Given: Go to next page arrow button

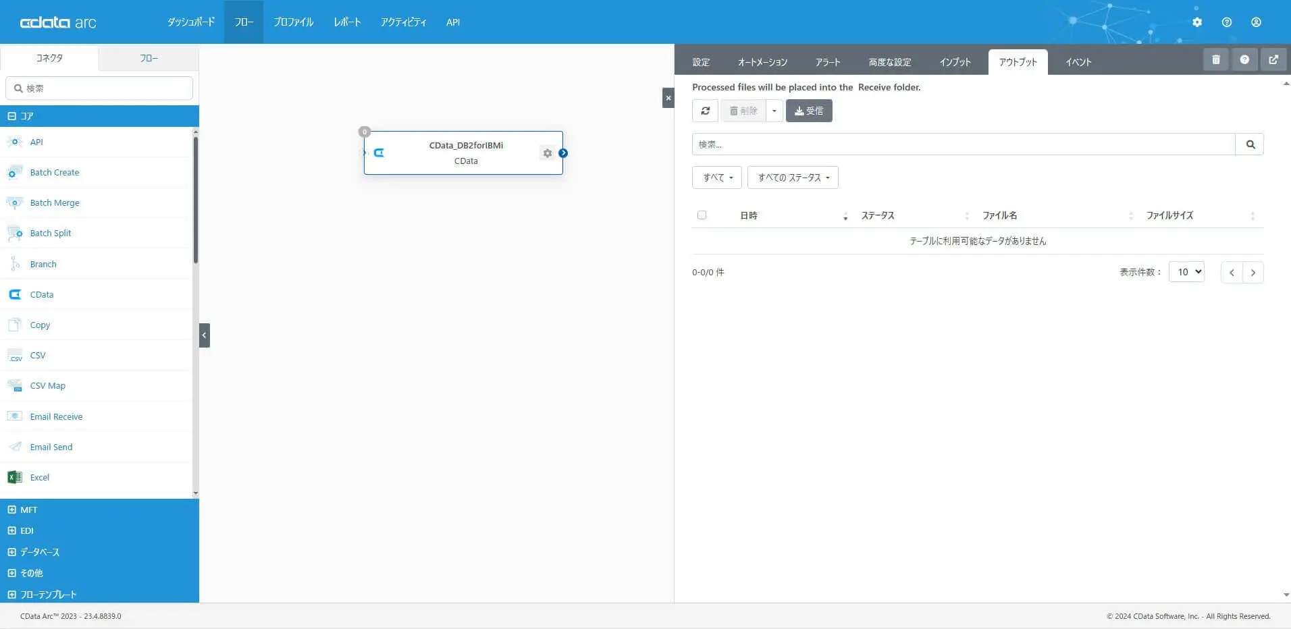Looking at the screenshot, I should tap(1253, 273).
